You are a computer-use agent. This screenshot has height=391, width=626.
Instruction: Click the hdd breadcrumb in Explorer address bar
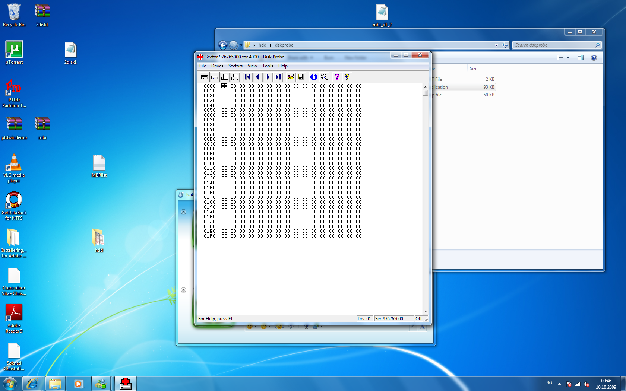tap(262, 45)
